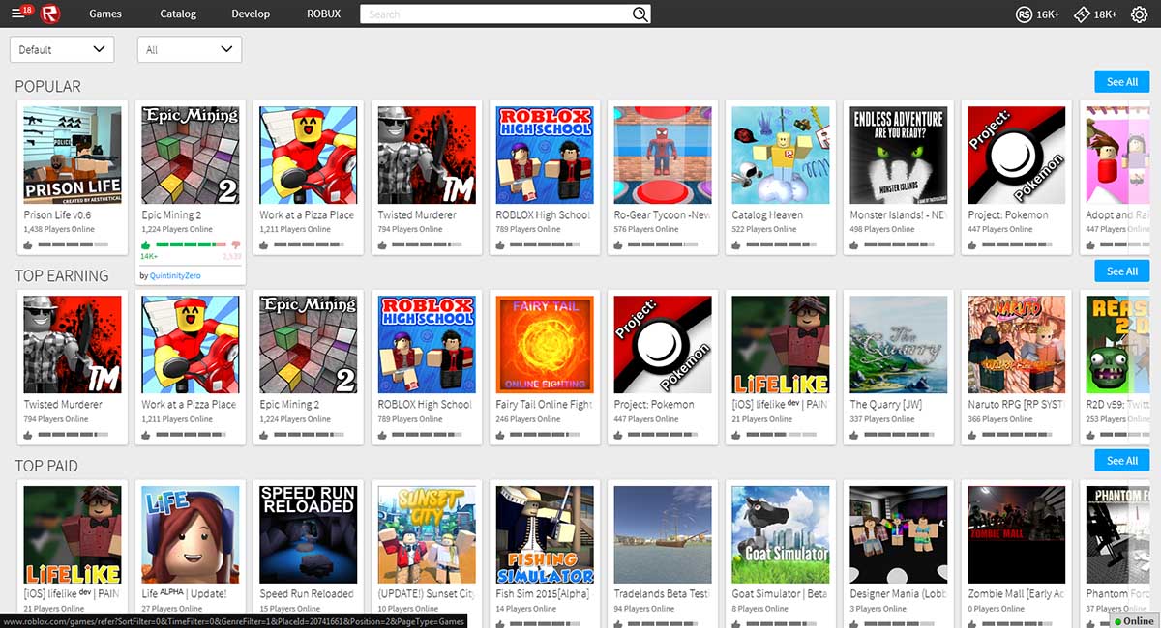The image size is (1161, 628).
Task: Click the TOP EARNING section heading
Action: [62, 275]
